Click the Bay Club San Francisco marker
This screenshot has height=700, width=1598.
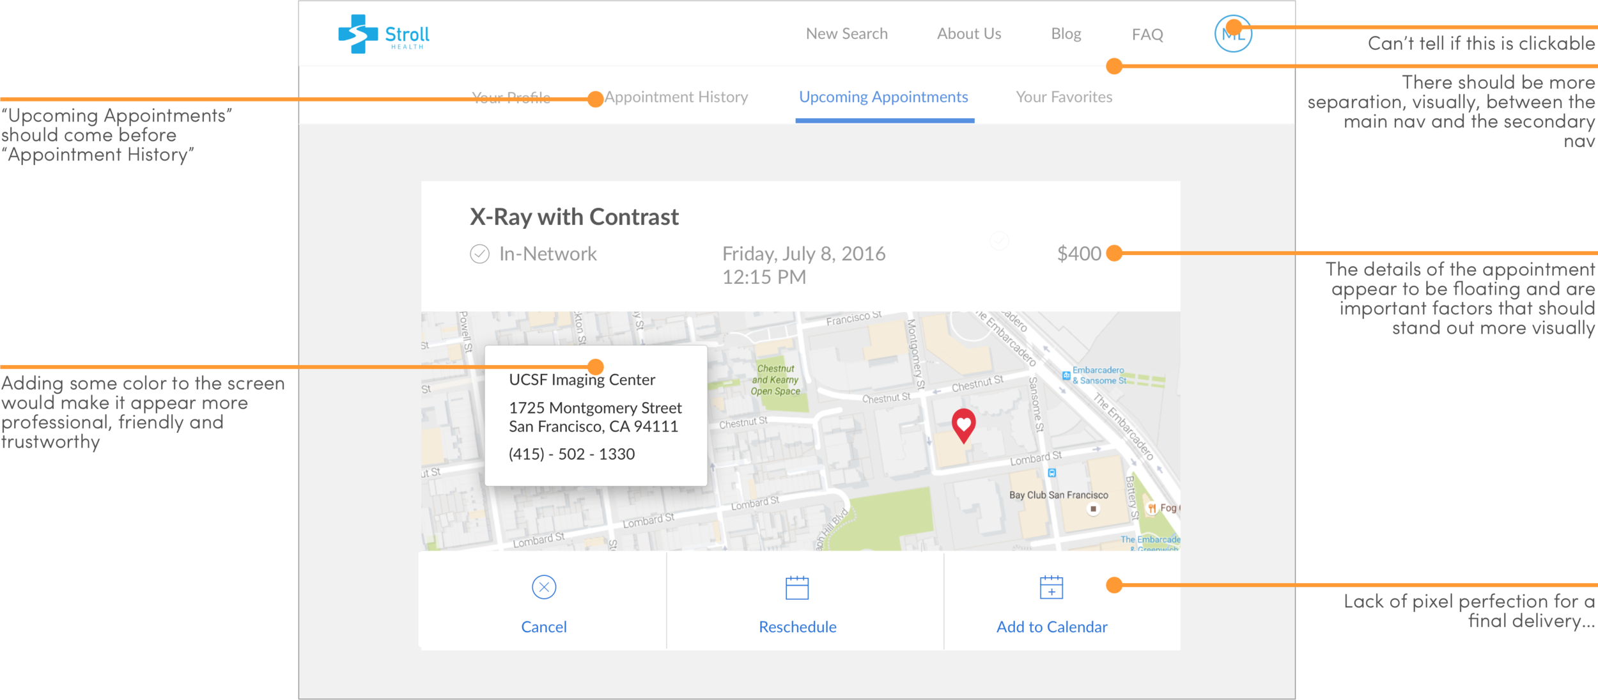(x=1093, y=509)
